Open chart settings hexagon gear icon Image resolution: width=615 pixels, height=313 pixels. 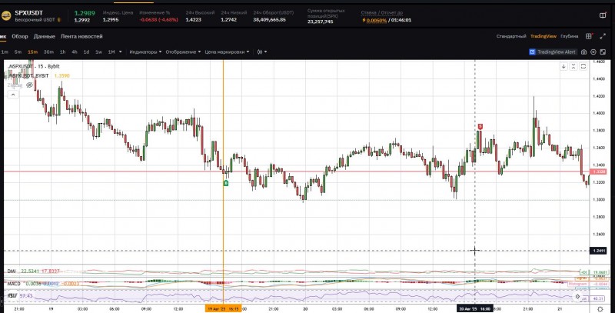593,52
